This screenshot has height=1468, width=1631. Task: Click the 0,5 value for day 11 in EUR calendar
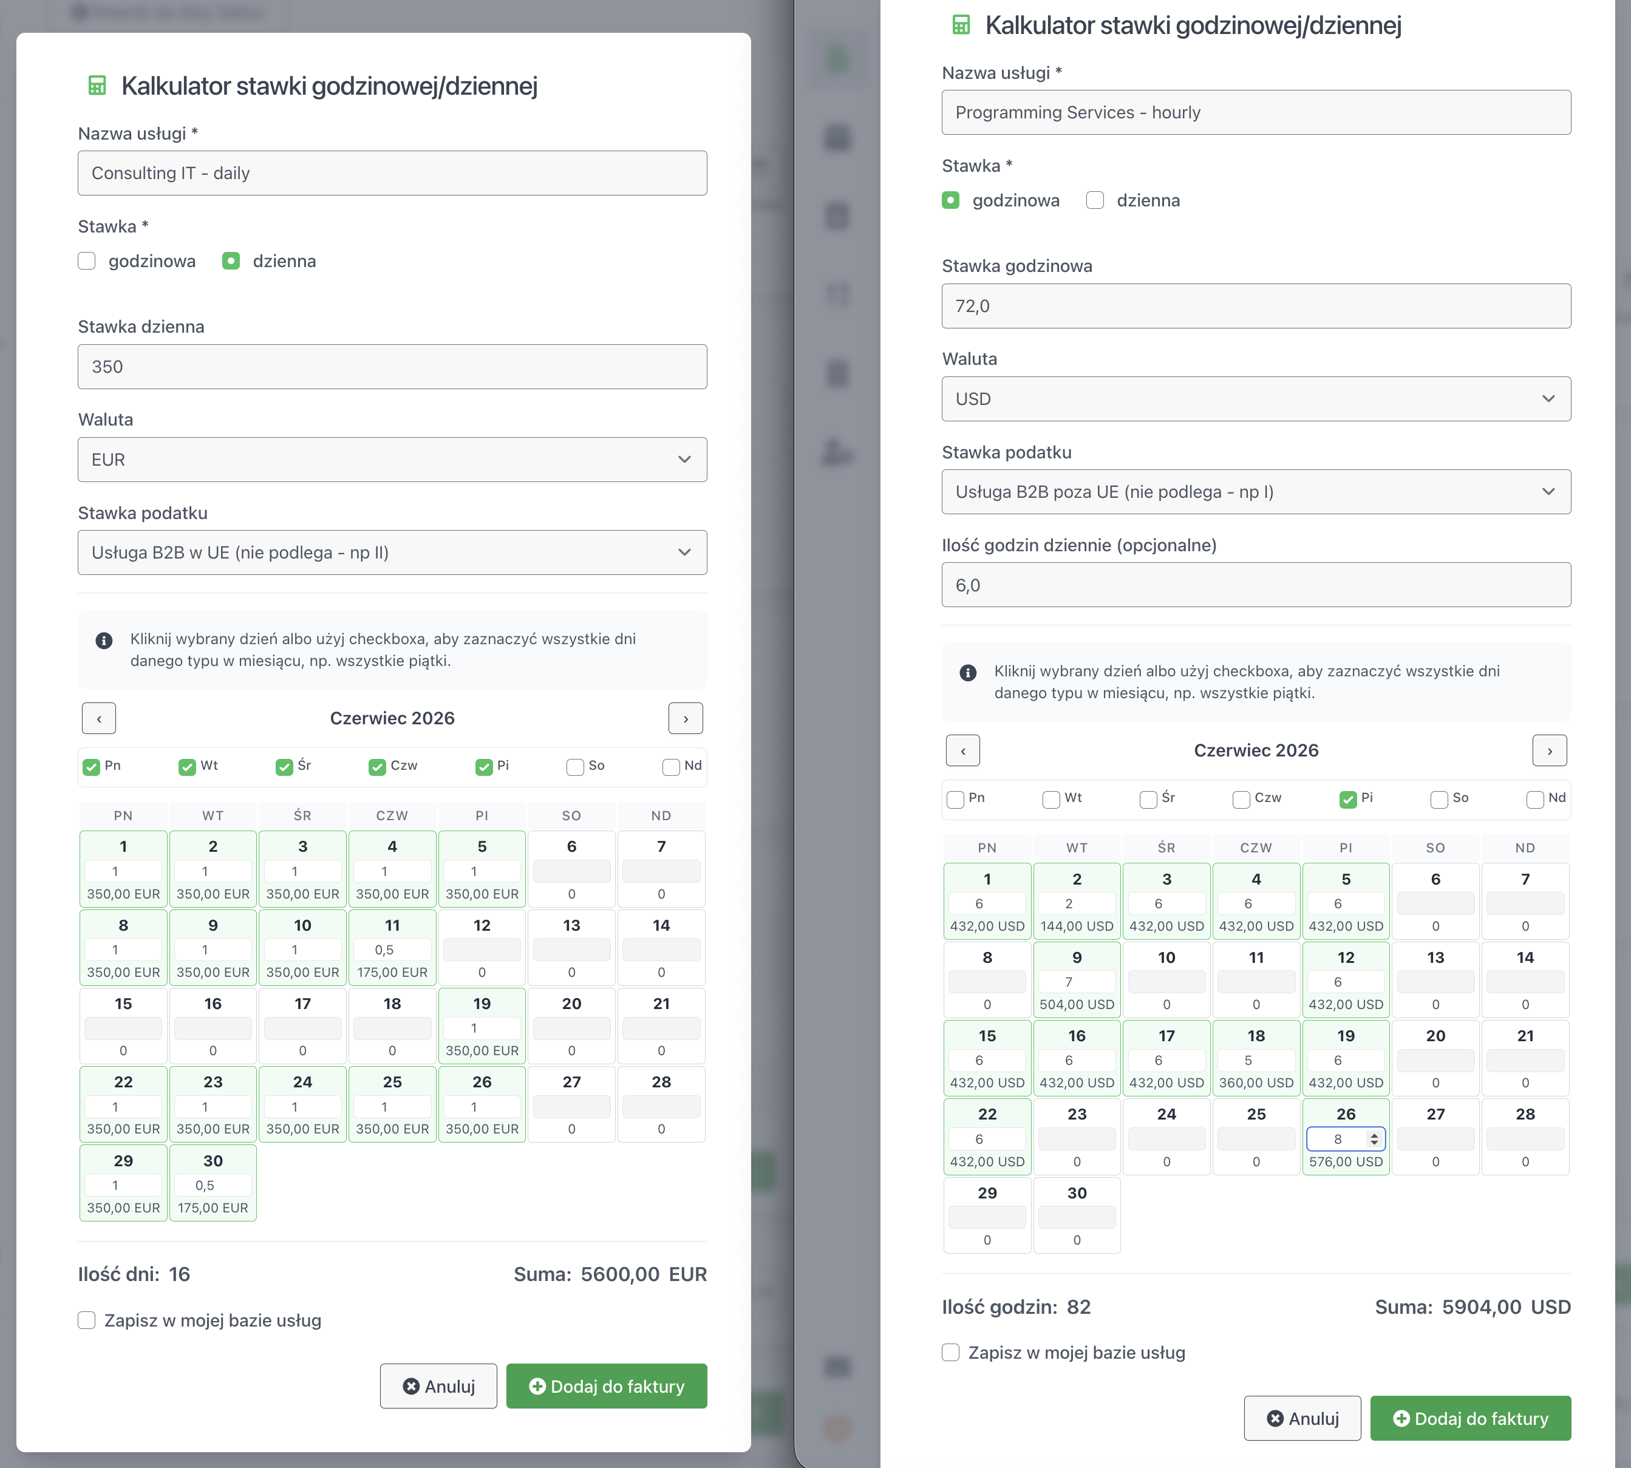click(392, 950)
